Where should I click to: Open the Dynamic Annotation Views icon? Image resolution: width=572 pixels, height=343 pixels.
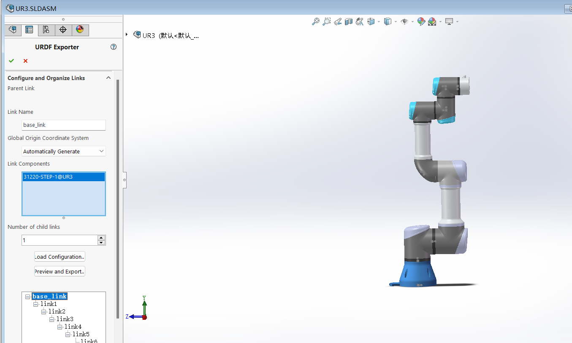(x=360, y=21)
